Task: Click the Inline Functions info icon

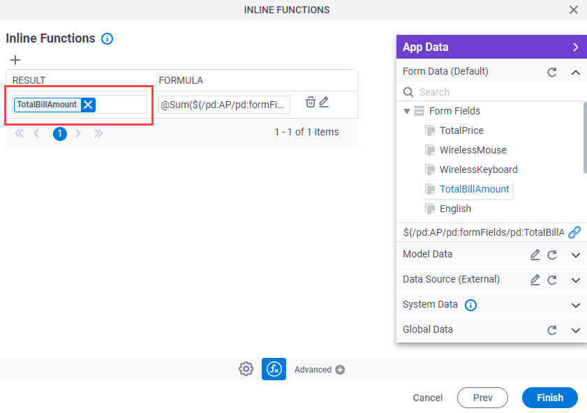Action: tap(107, 38)
